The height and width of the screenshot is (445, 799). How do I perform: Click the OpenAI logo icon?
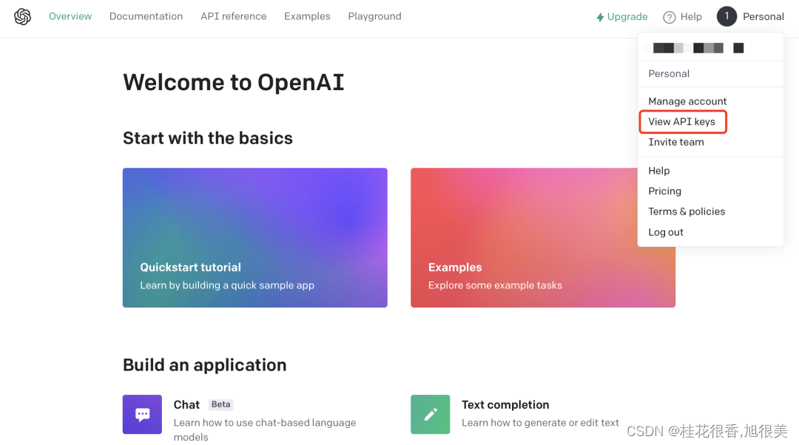22,17
